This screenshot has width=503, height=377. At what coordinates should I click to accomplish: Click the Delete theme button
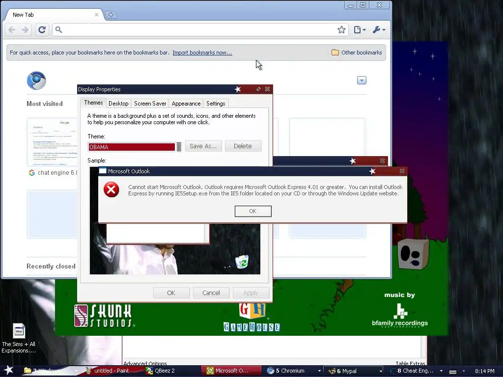(x=243, y=146)
